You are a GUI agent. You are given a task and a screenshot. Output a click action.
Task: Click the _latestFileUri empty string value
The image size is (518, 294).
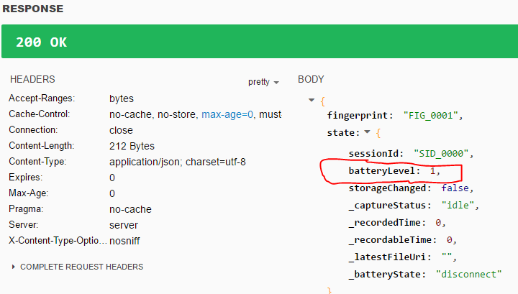[x=447, y=256]
